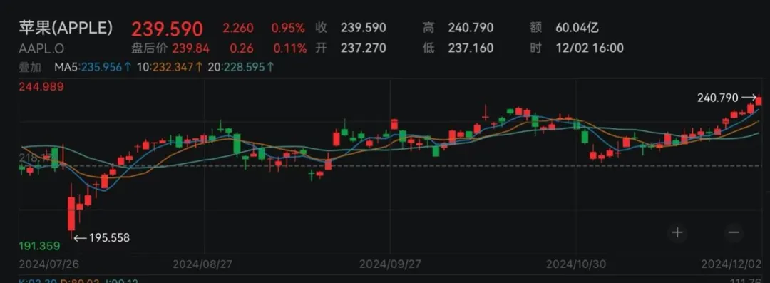Click the 额 turnover value 60.04亿
The image size is (770, 283).
coord(577,28)
